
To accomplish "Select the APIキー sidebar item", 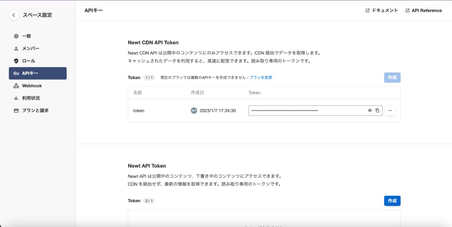I will [x=38, y=73].
